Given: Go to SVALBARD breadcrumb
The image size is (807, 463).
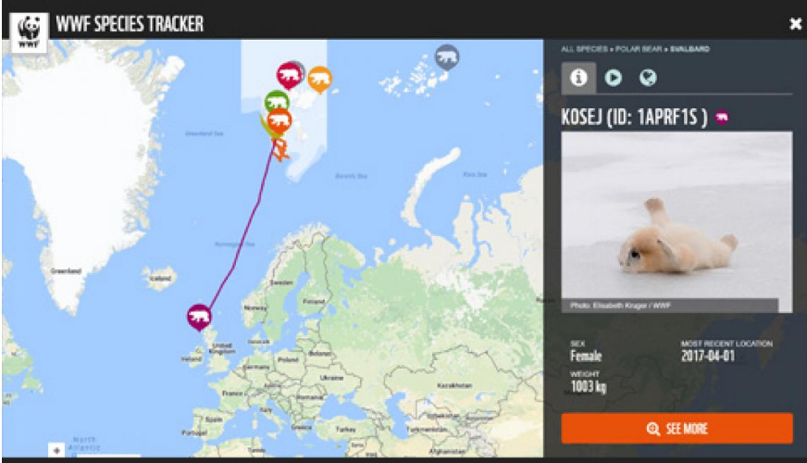Looking at the screenshot, I should click(x=689, y=49).
